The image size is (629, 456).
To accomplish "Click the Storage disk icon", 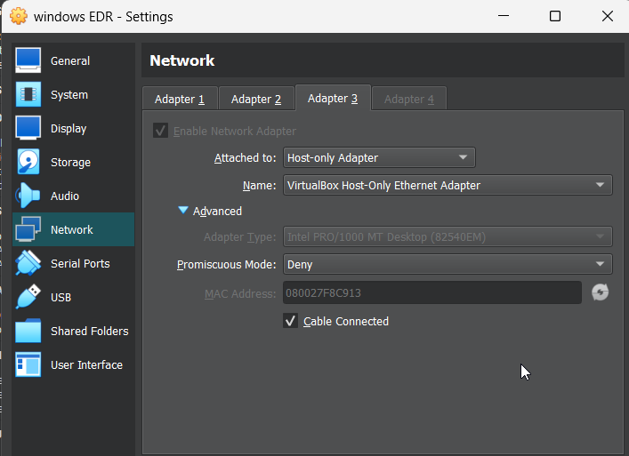I will (x=28, y=162).
